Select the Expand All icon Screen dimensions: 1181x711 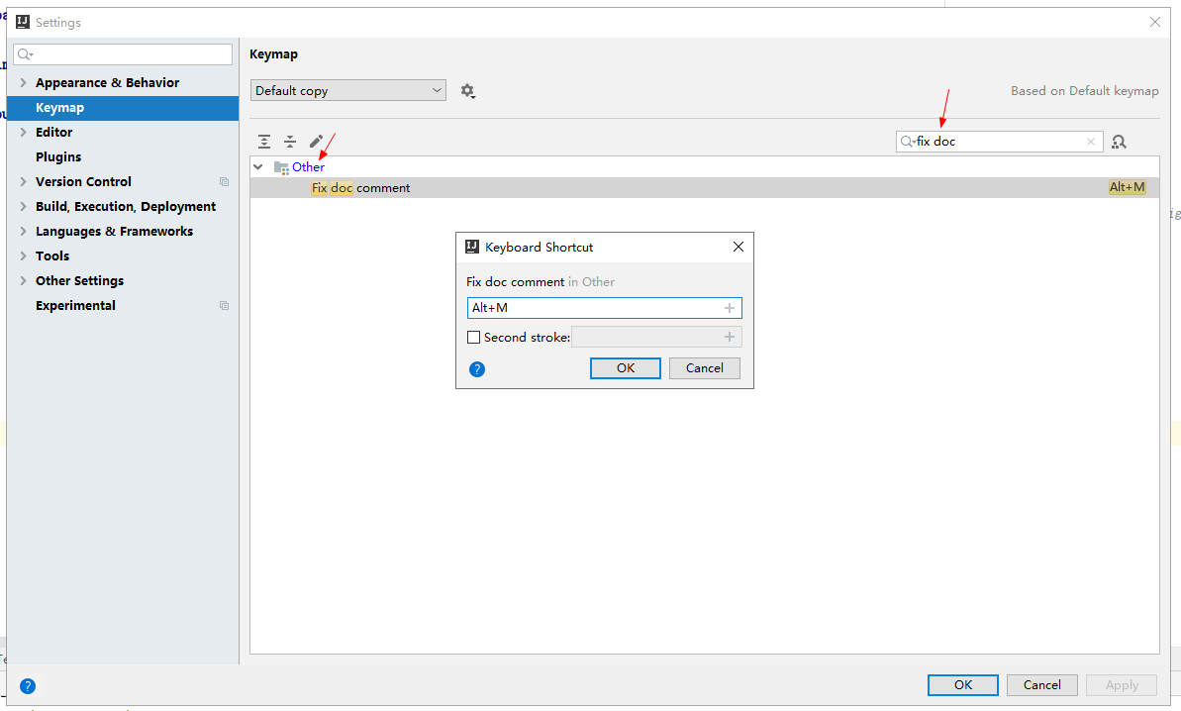point(263,142)
